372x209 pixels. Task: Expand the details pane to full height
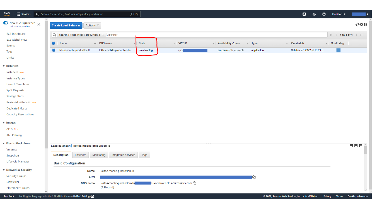pos(361,146)
